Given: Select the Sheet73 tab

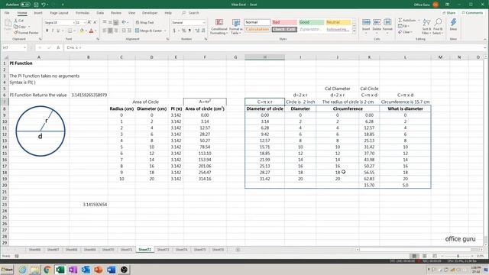Looking at the screenshot, I should 163,250.
